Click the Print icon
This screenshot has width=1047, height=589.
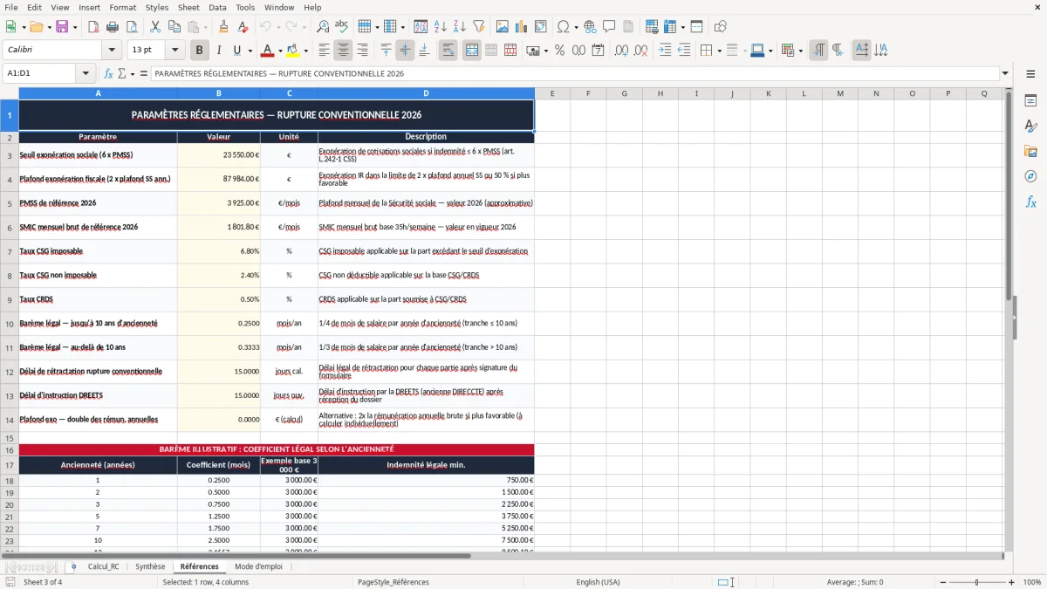coord(113,27)
